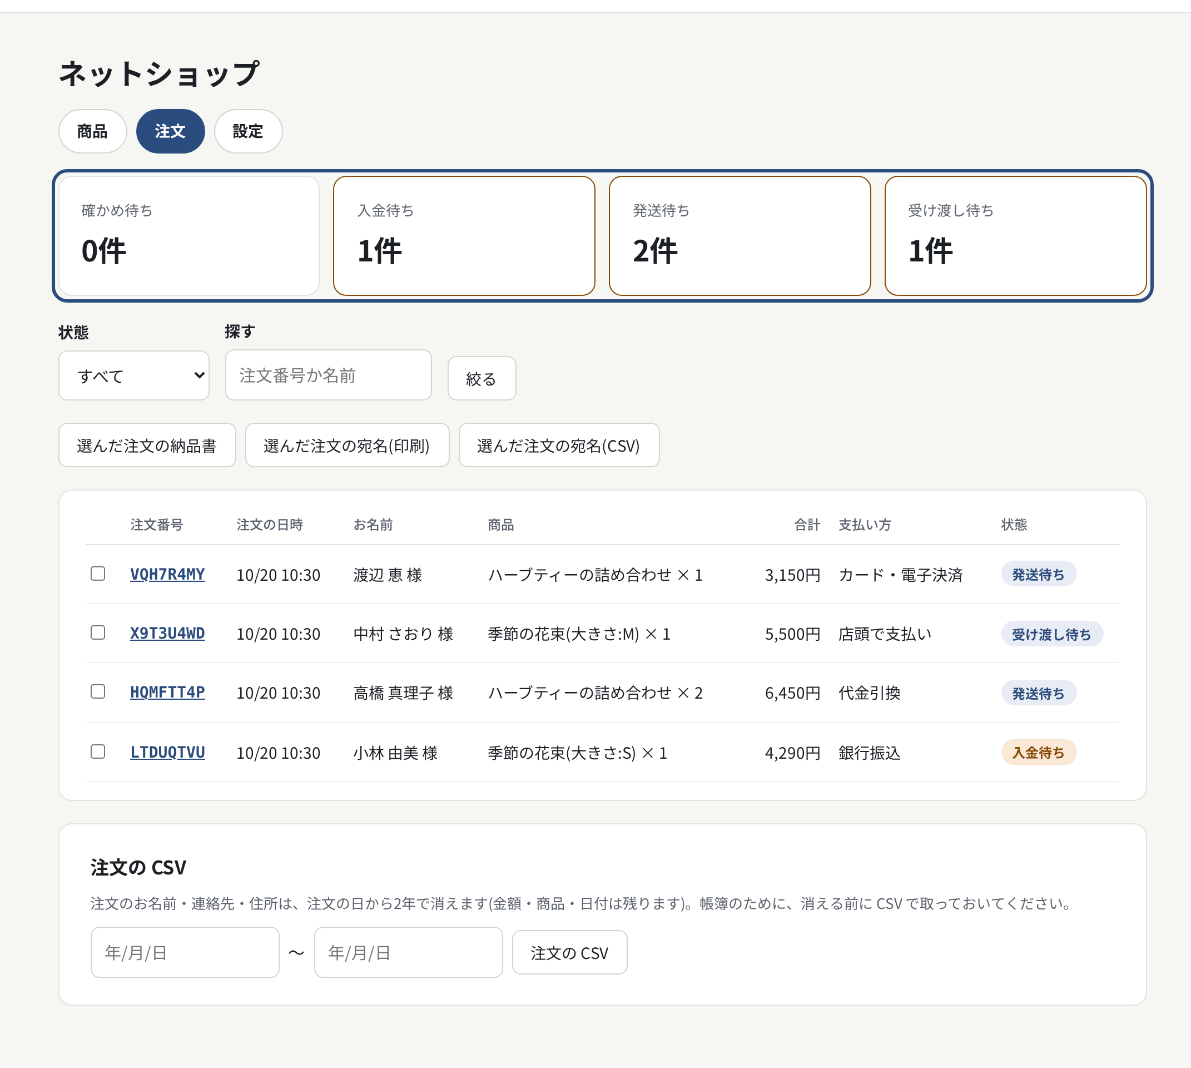
Task: Click the 受け渡し待ち status badge in the table
Action: (x=1052, y=634)
